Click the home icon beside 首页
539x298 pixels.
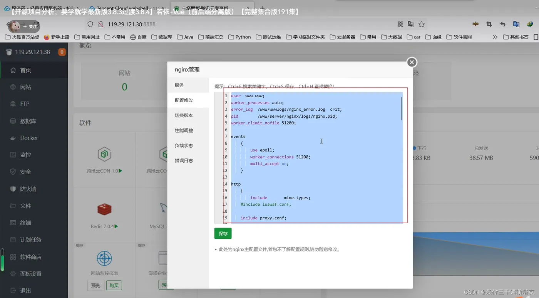tap(13, 70)
